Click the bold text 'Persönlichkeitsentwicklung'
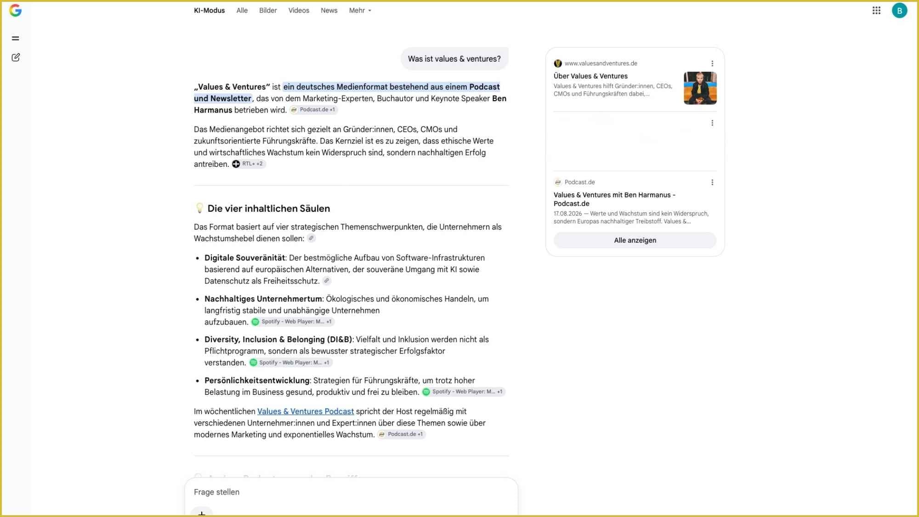This screenshot has height=517, width=919. [x=257, y=381]
